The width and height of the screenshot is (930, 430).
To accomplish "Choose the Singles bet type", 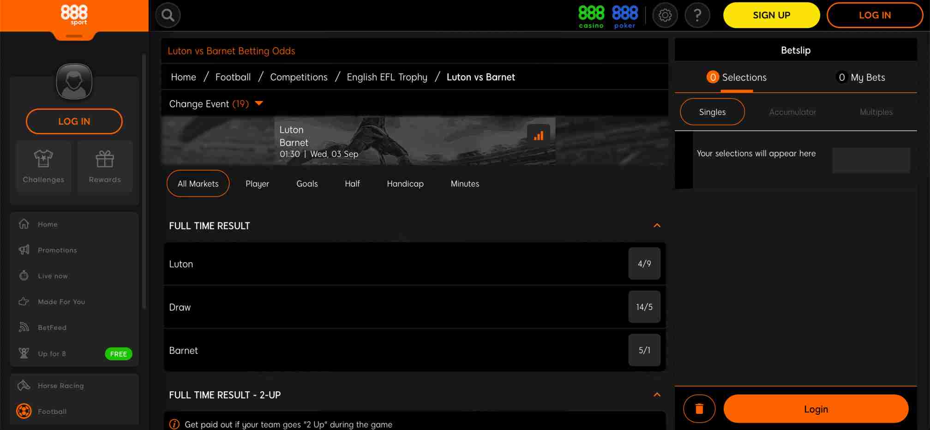I will click(x=712, y=112).
